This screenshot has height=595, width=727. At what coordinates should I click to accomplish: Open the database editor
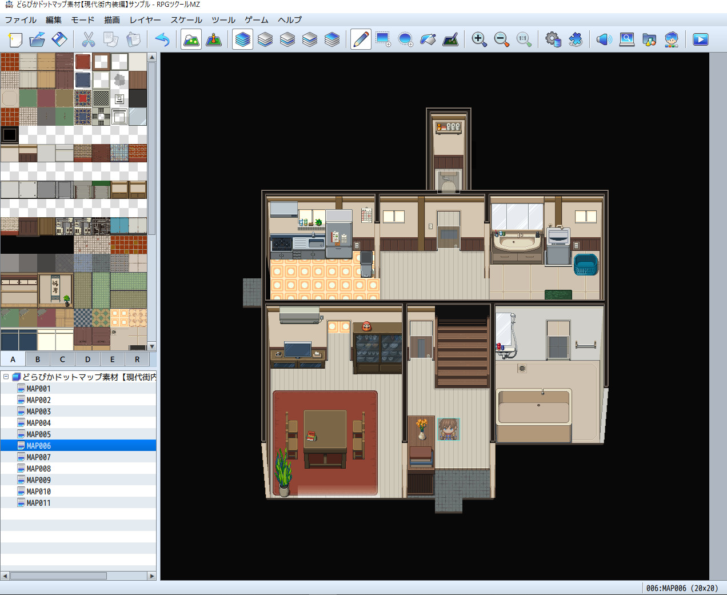552,39
